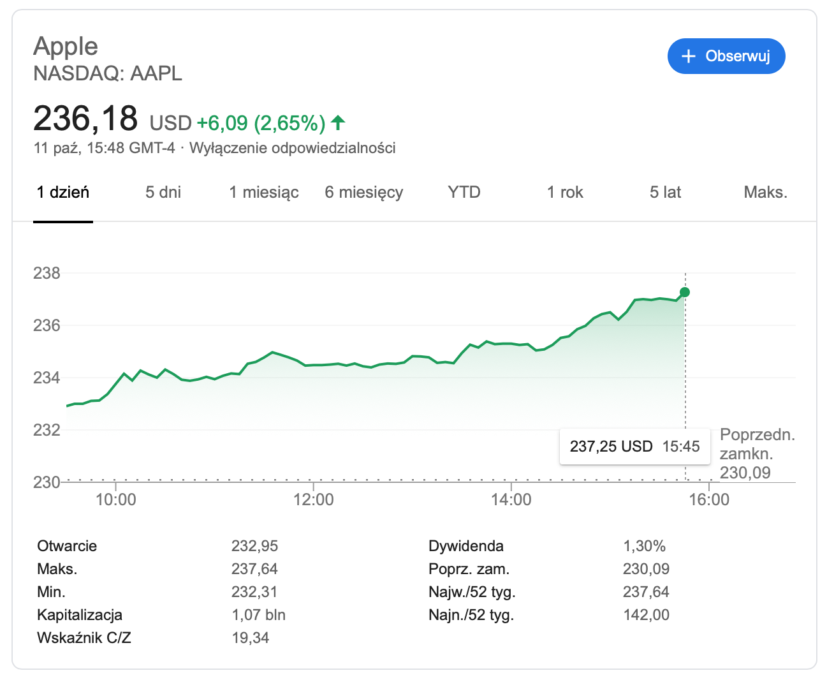
Task: Show the 6 miesięcy chart view
Action: [364, 192]
